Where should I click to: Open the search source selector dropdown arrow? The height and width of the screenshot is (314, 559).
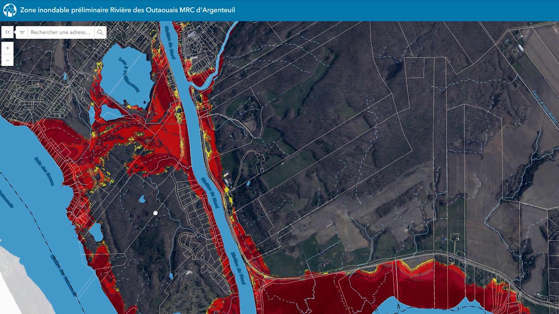[x=22, y=32]
